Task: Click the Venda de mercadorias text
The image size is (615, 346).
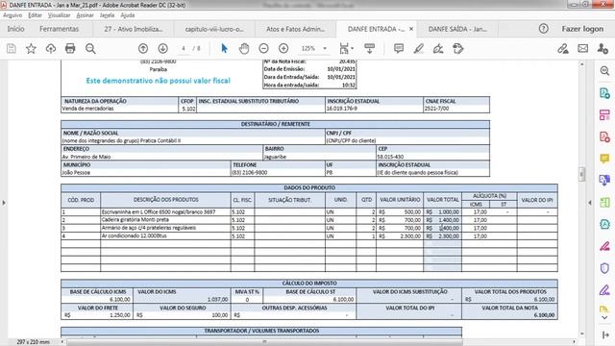Action: 88,109
